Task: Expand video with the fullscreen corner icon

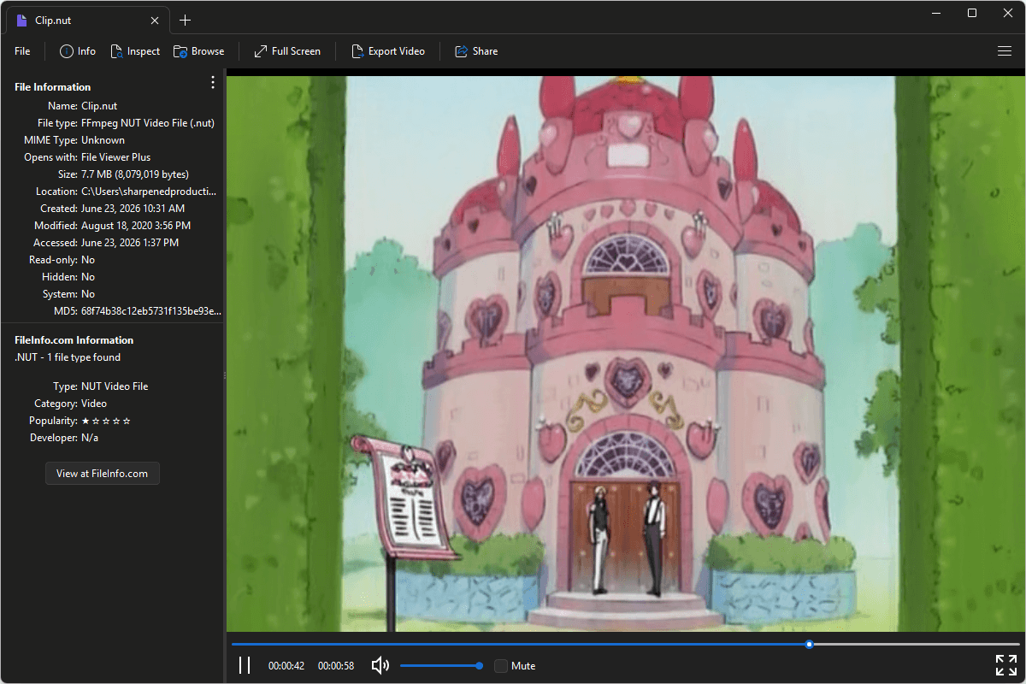Action: click(1005, 665)
